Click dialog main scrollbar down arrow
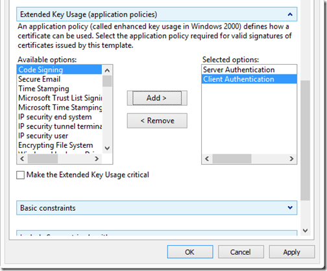Screen dimensions: 327x271 (305, 230)
